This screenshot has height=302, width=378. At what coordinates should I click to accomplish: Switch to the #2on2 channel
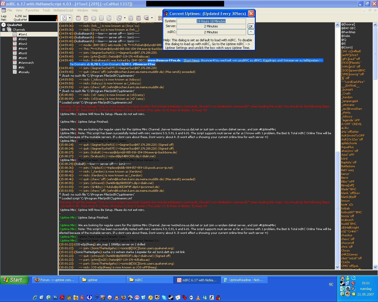pyautogui.click(x=23, y=39)
